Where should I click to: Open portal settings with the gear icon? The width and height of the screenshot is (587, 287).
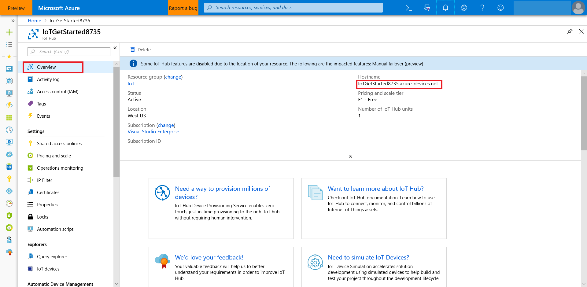pyautogui.click(x=464, y=8)
